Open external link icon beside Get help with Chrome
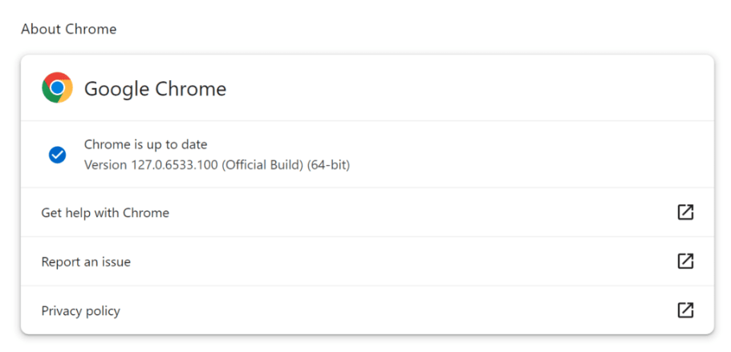Image resolution: width=731 pixels, height=352 pixels. (x=685, y=212)
